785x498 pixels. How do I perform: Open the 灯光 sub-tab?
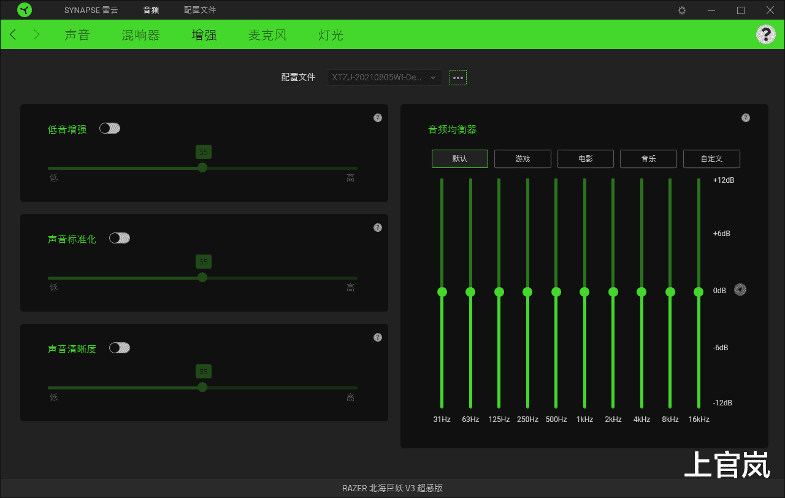(331, 35)
